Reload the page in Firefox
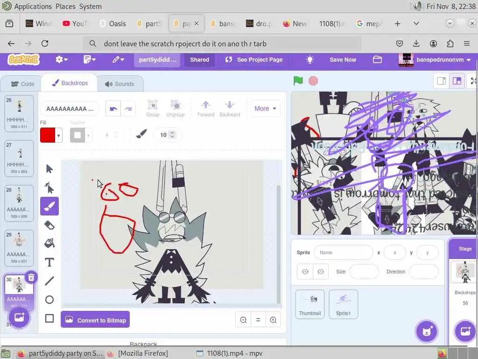 pyautogui.click(x=45, y=43)
